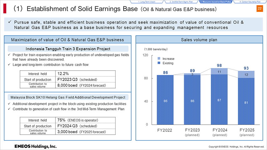Click the FY2024 increase segment labeled 11
The height and width of the screenshot is (150, 267).
219,71
